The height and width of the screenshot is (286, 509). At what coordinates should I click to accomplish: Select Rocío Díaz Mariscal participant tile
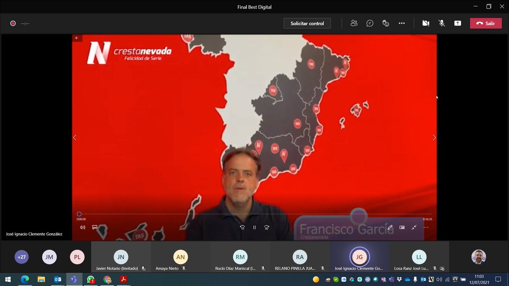tap(240, 257)
